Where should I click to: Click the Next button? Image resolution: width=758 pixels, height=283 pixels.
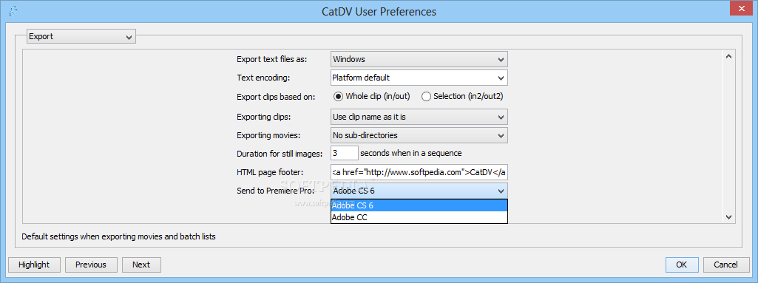tap(141, 265)
